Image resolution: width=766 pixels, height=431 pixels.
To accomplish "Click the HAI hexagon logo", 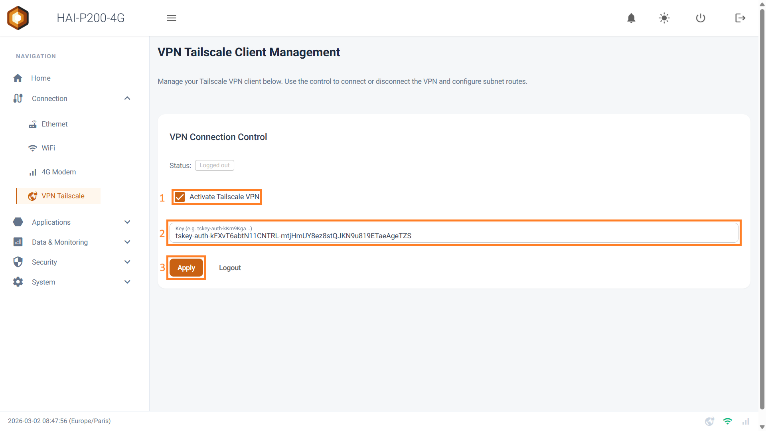I will coord(18,18).
